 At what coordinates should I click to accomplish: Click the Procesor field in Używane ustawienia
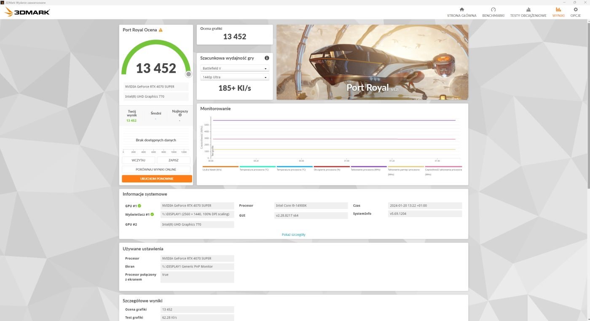pos(197,258)
